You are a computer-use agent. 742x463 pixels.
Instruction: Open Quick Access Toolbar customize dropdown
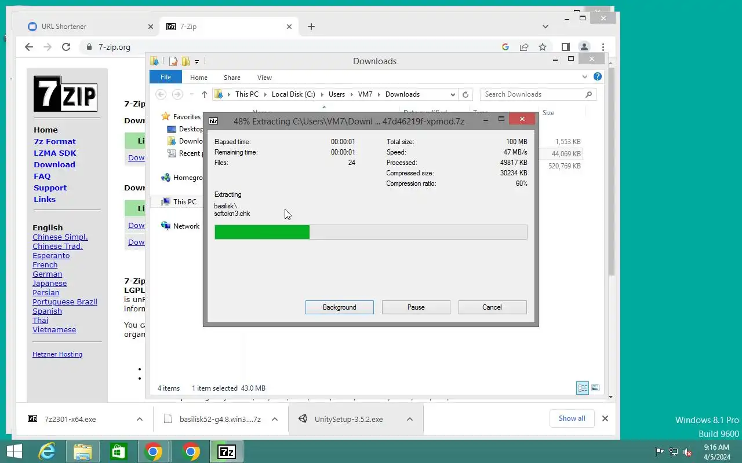[197, 61]
